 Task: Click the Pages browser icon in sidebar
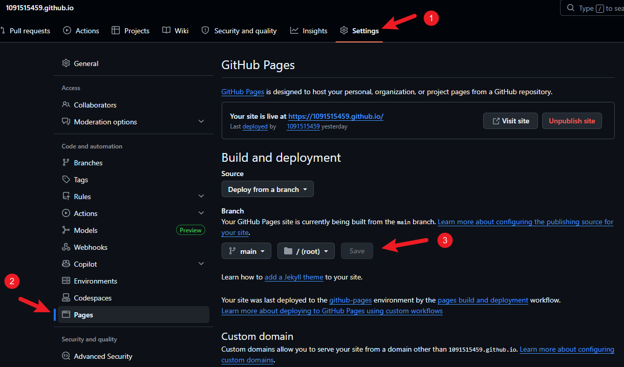click(x=66, y=315)
